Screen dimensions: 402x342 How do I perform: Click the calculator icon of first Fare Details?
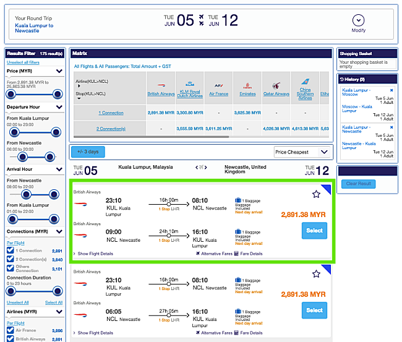tap(236, 254)
